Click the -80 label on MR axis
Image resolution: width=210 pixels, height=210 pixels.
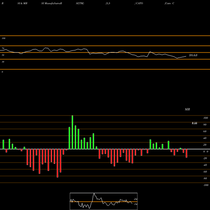[205, 178]
